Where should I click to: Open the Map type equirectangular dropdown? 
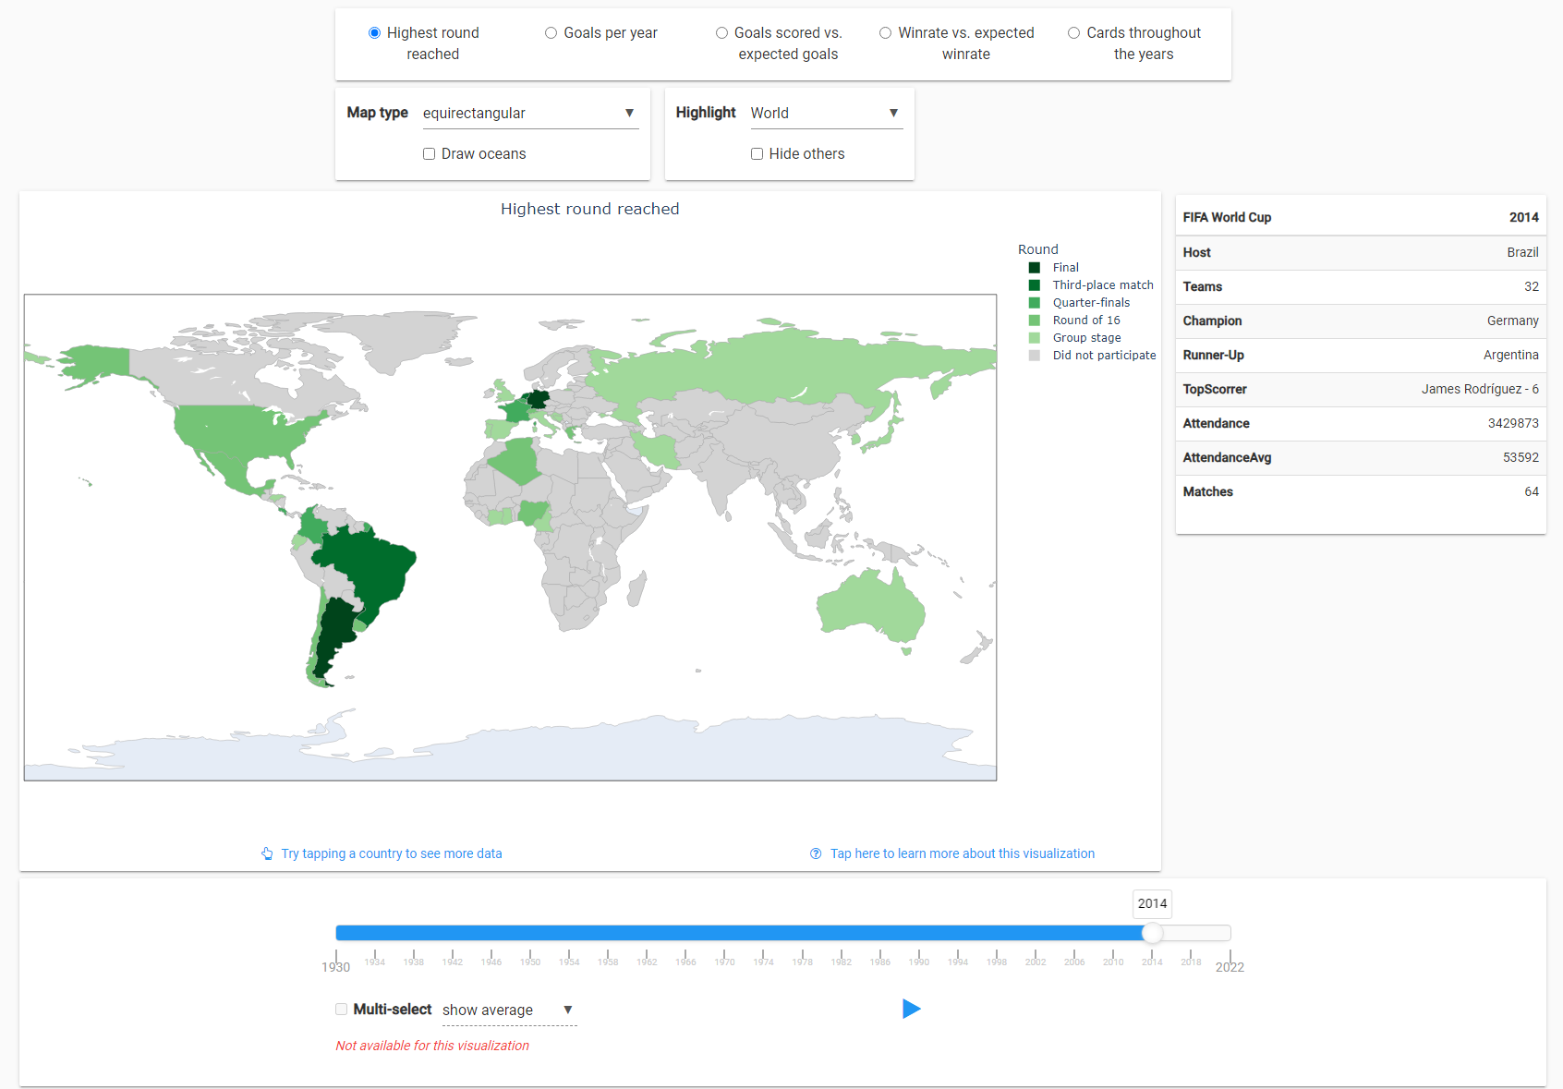pos(529,113)
